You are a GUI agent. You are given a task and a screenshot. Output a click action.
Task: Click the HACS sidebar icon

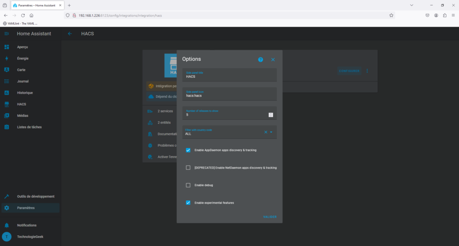[x=6, y=104]
